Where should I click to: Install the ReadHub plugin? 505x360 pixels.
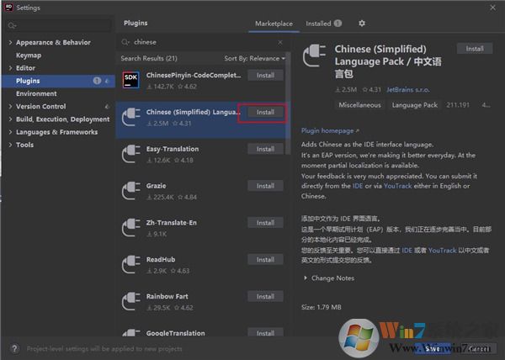(265, 260)
